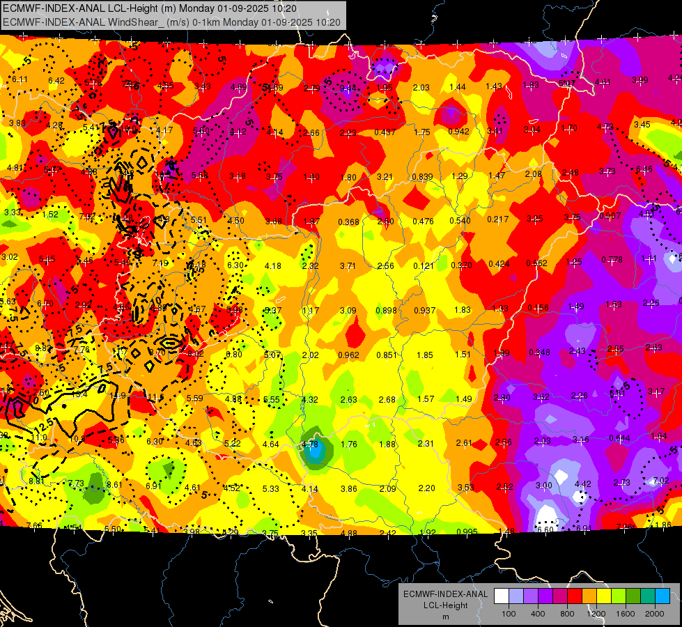Click the grid value 0.644

click(x=619, y=438)
